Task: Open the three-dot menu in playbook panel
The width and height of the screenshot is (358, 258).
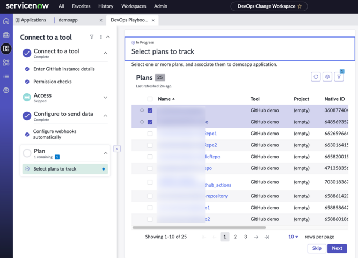Action: pyautogui.click(x=101, y=37)
